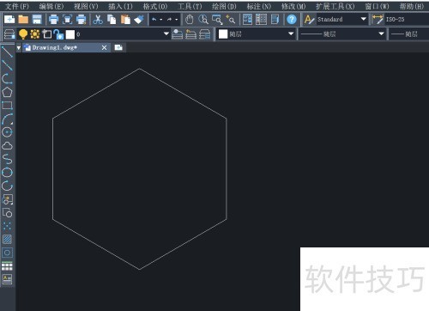Screen dimensions: 429x311
Task: Open the lineweight control dropdown
Action: coord(409,34)
